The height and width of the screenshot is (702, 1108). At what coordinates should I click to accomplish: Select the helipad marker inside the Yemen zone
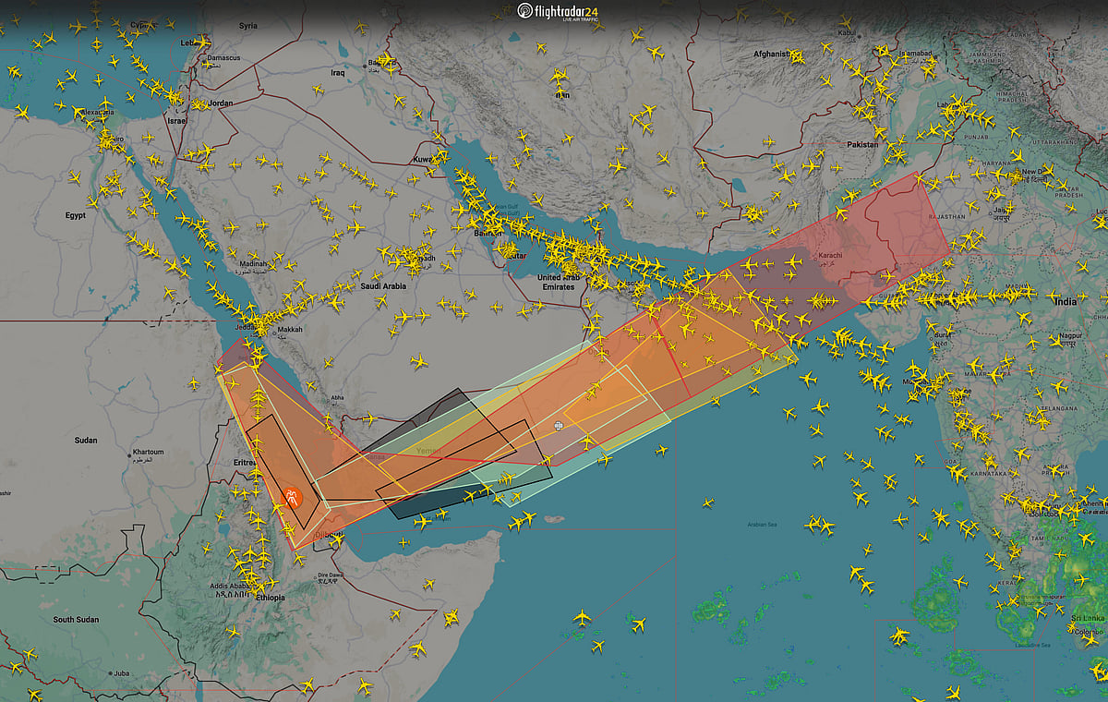point(558,427)
